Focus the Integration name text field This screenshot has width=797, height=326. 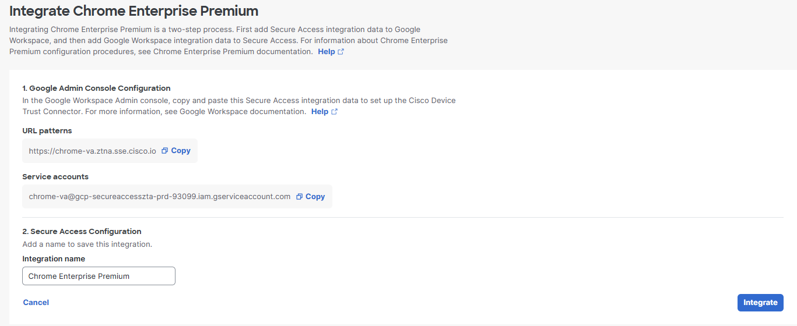[99, 276]
